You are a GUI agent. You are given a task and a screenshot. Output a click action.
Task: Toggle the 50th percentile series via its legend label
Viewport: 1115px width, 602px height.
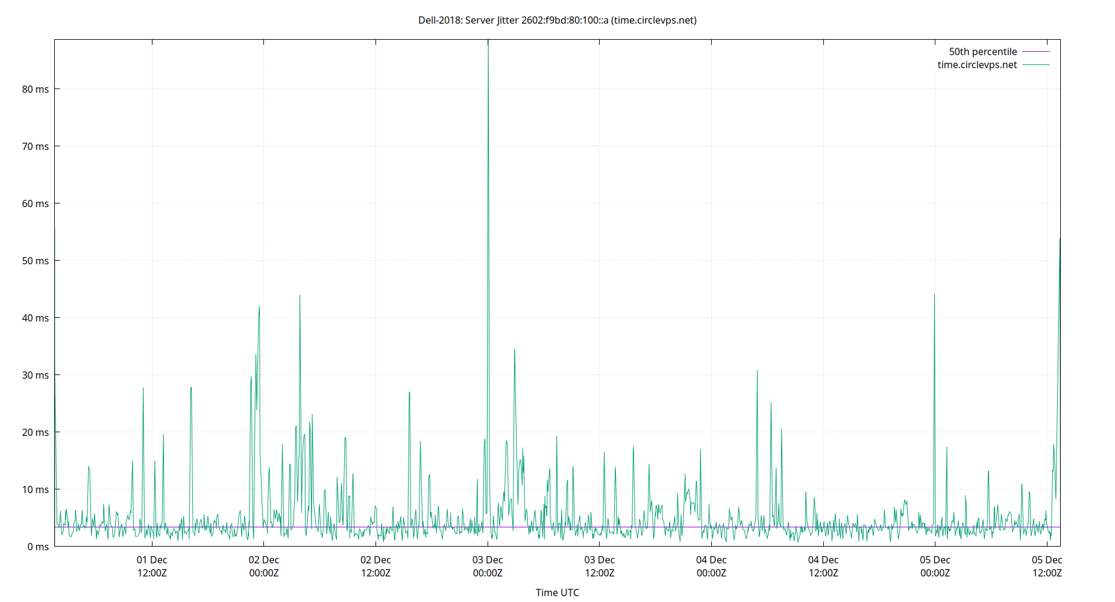982,51
